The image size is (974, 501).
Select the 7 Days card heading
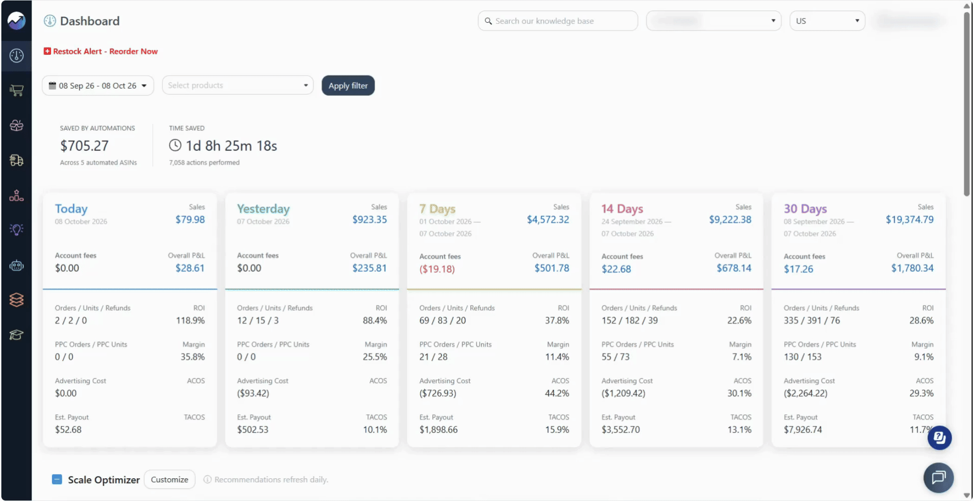(x=437, y=209)
